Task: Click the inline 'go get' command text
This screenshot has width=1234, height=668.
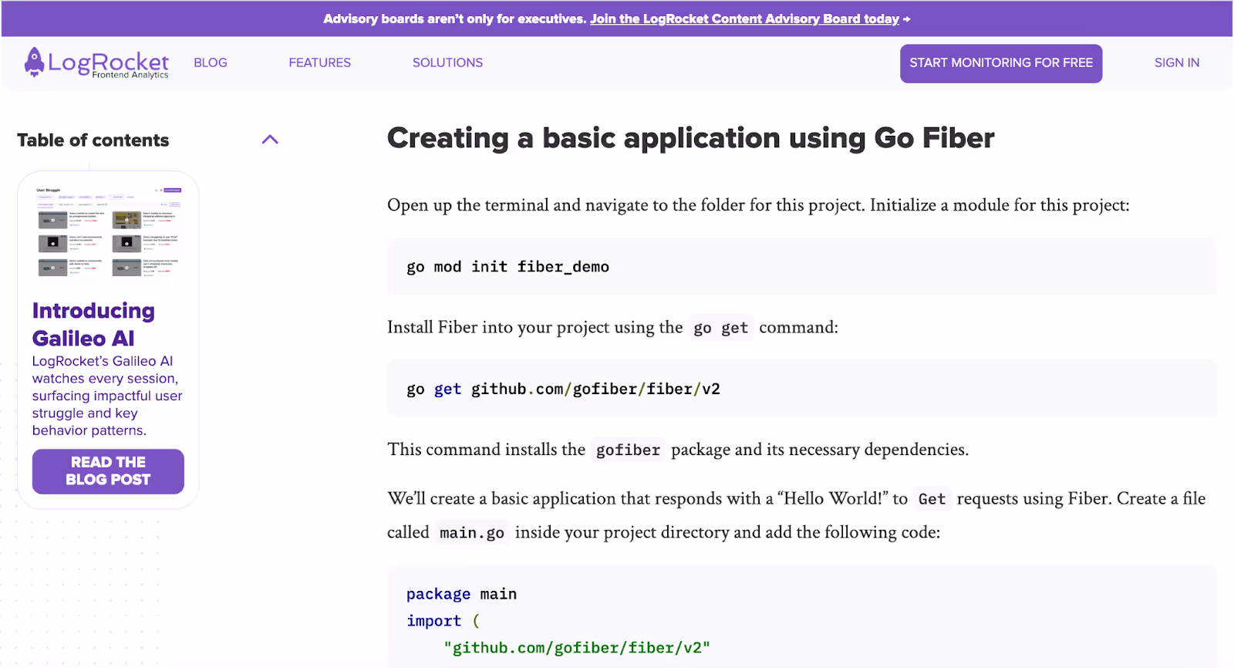Action: 720,328
